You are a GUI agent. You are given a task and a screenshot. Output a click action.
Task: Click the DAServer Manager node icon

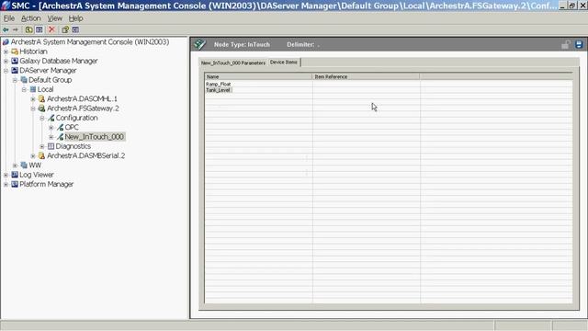[15, 71]
